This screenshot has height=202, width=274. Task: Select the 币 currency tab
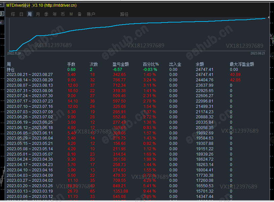coord(63,14)
